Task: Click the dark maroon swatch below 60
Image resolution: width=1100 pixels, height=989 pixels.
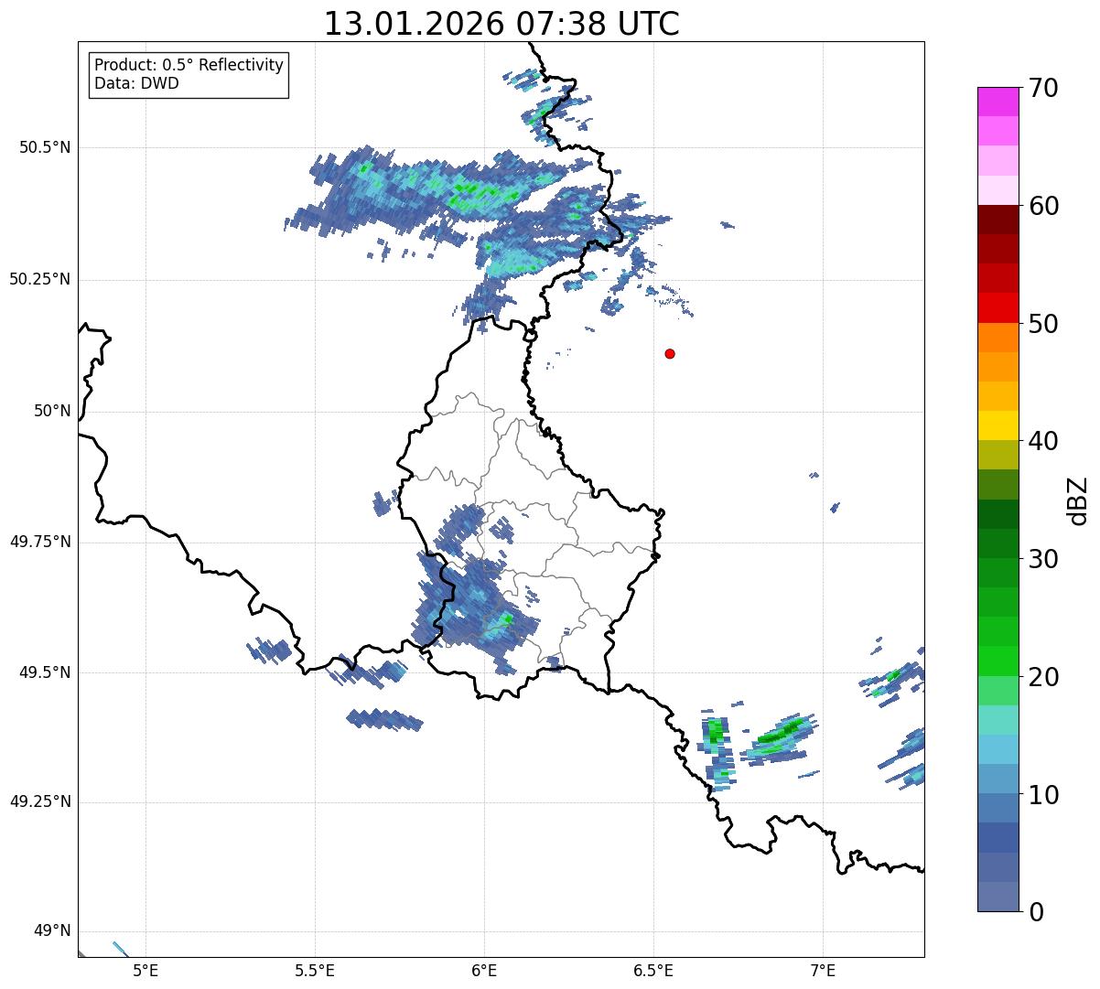Action: pyautogui.click(x=998, y=220)
